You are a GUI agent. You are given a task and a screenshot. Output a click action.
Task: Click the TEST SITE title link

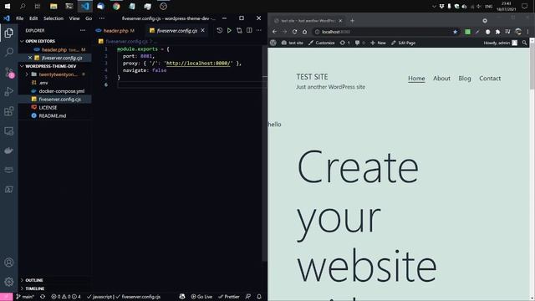click(x=312, y=77)
